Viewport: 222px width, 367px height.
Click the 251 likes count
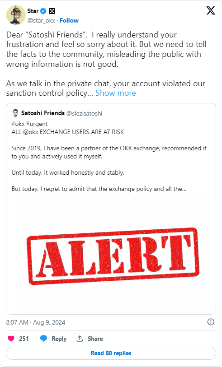pyautogui.click(x=24, y=339)
